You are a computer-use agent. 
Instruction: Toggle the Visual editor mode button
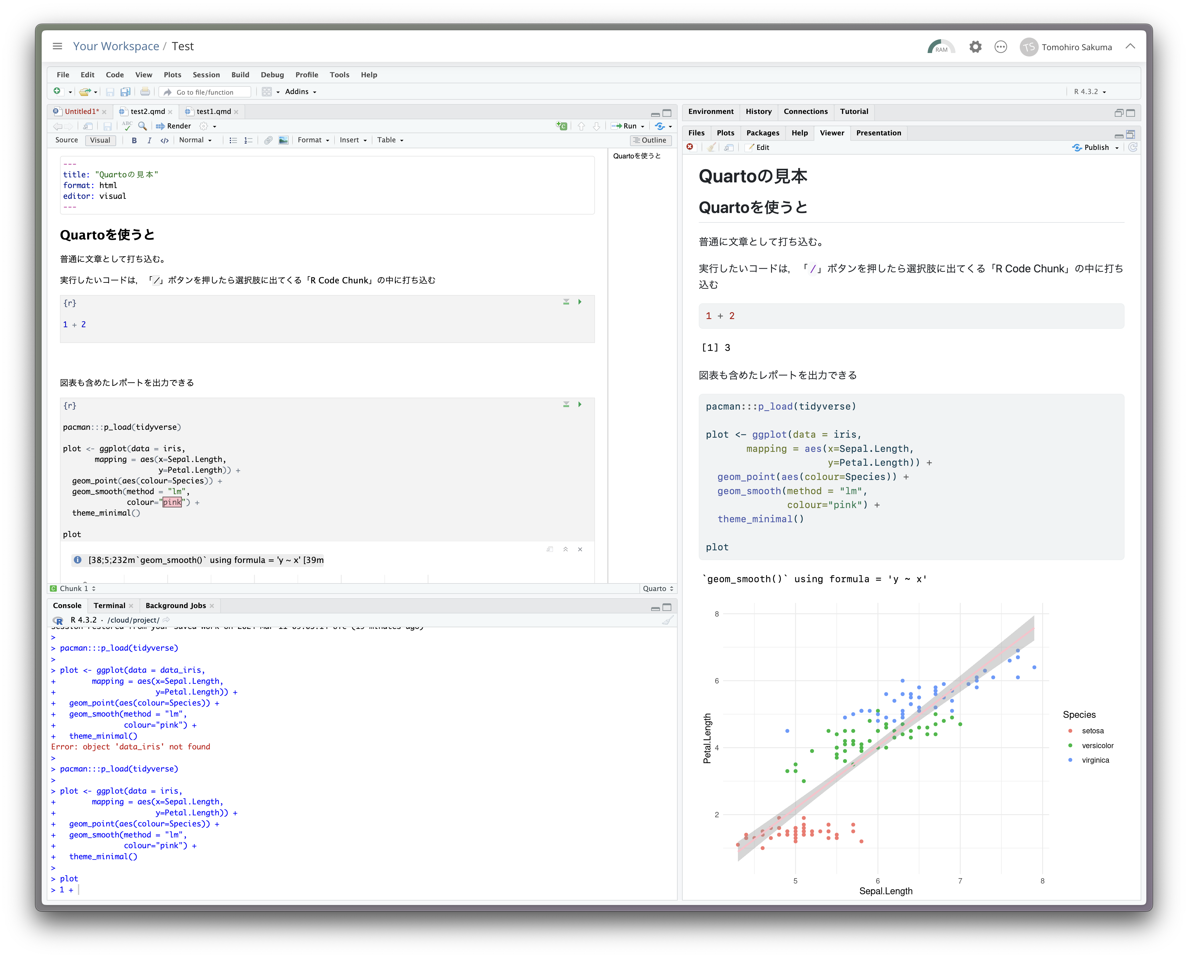pyautogui.click(x=100, y=140)
